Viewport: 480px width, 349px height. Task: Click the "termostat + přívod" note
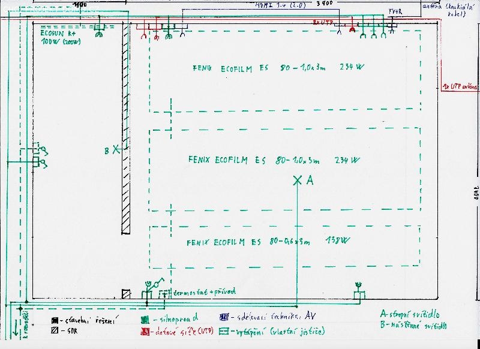(x=205, y=292)
